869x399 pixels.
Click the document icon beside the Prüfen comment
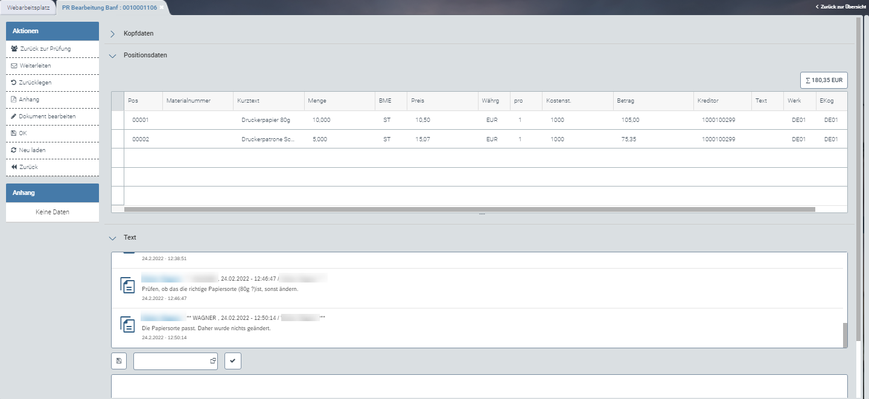click(x=127, y=285)
